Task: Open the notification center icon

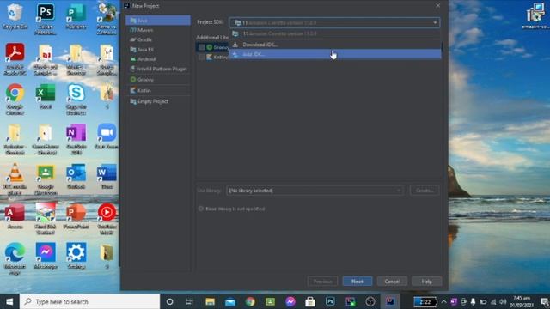Action: tap(544, 301)
